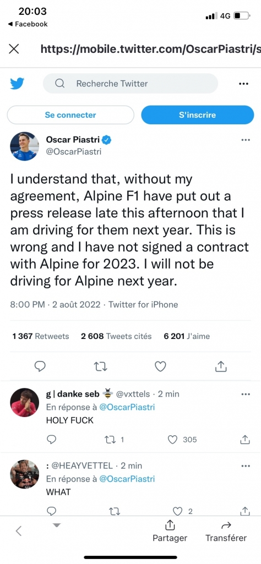Close the in-app browser with X
Screen dimensions: 261x564
14,49
